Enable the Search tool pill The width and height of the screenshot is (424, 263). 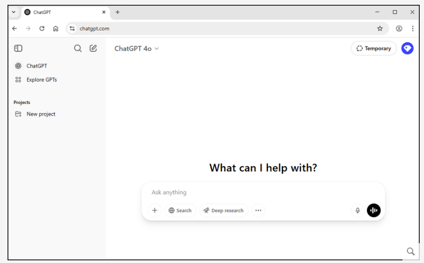tap(180, 211)
